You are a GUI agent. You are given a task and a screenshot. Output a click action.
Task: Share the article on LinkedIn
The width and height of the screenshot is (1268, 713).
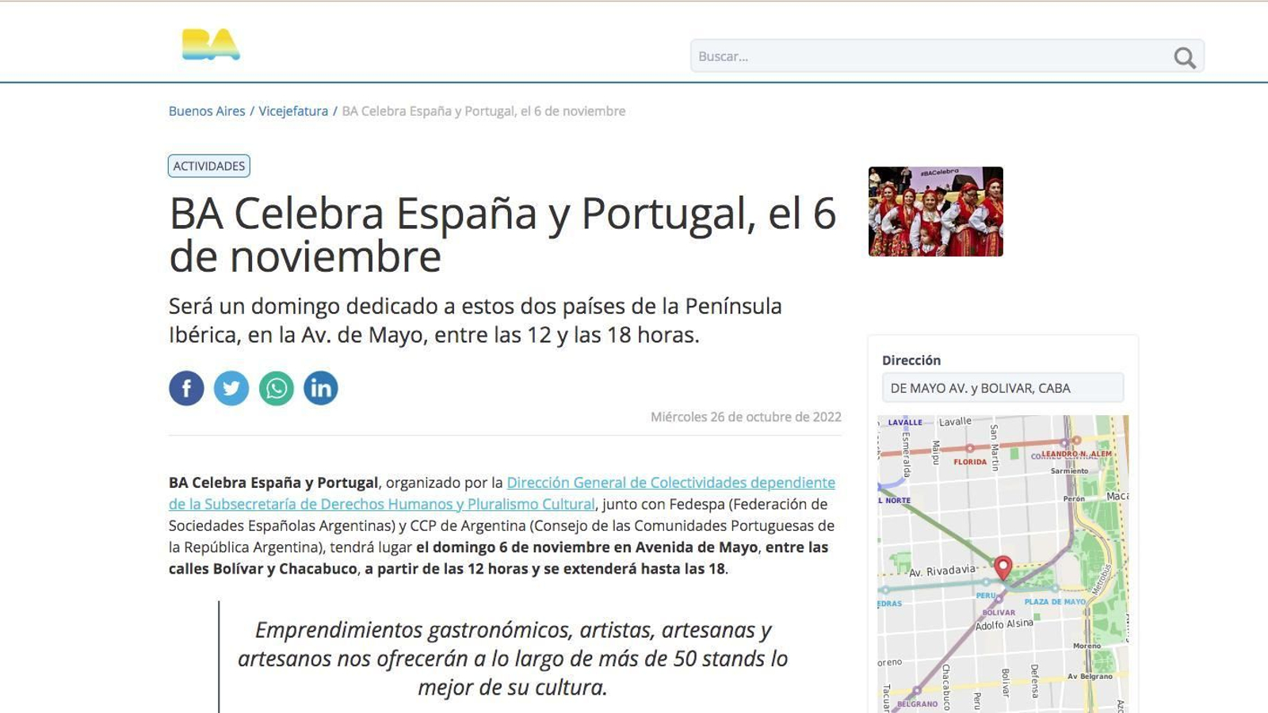pyautogui.click(x=320, y=387)
